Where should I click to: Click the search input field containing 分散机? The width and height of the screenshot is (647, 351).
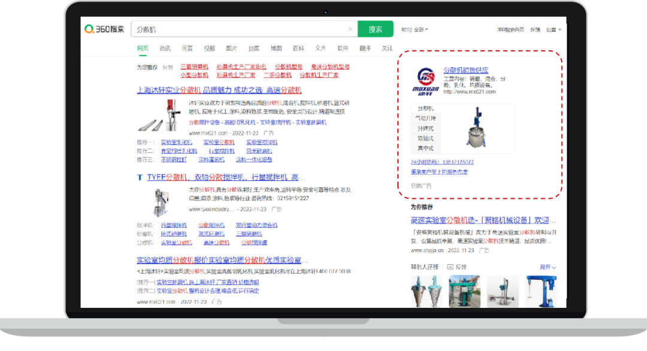[x=244, y=29]
